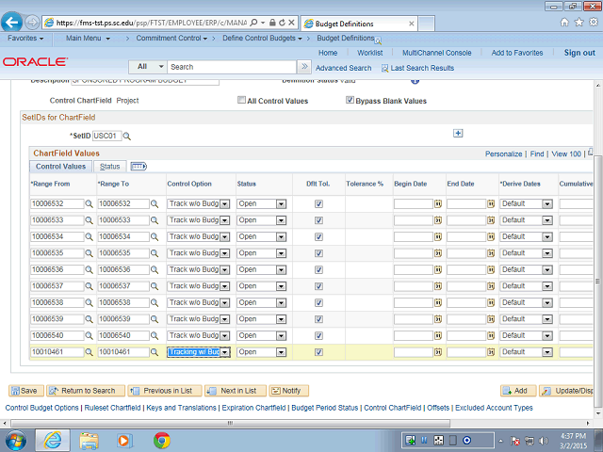Viewport: 603px width, 452px height.
Task: Open Control Option dropdown for row 10010461
Action: tap(224, 352)
